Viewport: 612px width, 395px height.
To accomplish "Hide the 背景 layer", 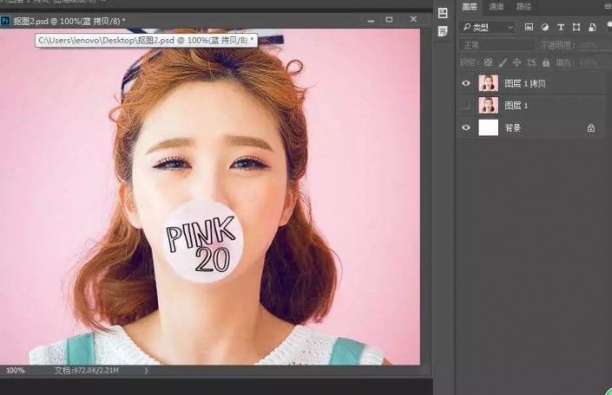I will coord(466,127).
